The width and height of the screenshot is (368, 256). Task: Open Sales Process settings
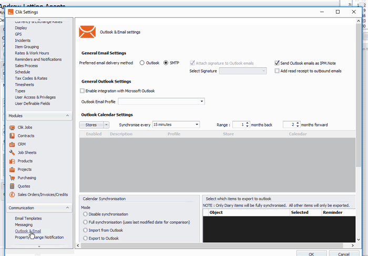(26, 66)
